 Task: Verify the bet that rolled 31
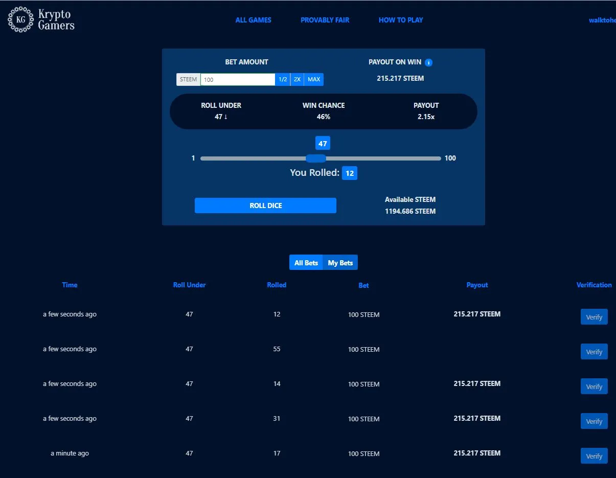coord(594,421)
